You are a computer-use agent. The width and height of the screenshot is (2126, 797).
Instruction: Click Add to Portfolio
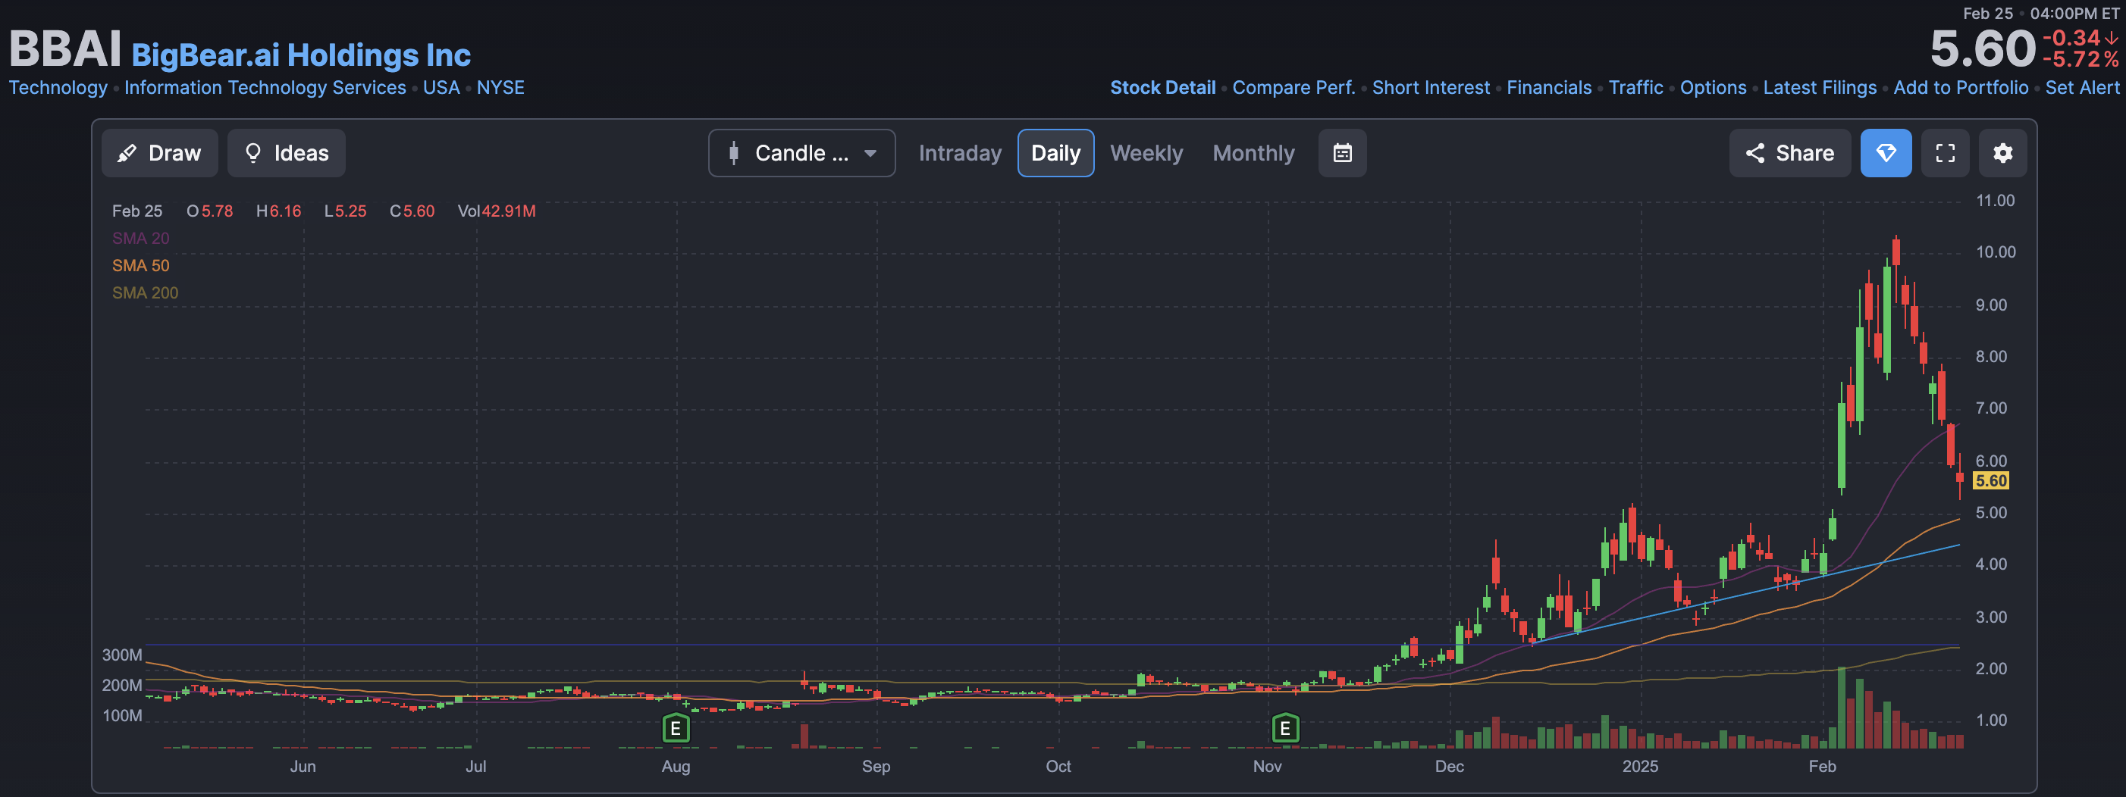tap(1961, 87)
